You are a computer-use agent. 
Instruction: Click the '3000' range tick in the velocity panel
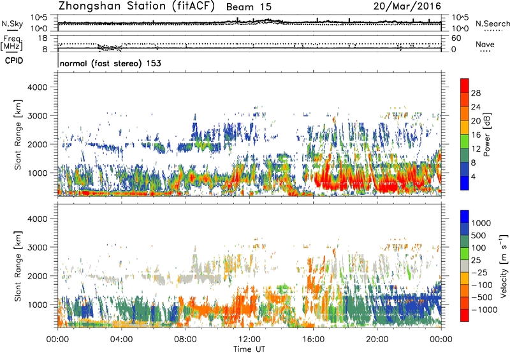[37, 247]
